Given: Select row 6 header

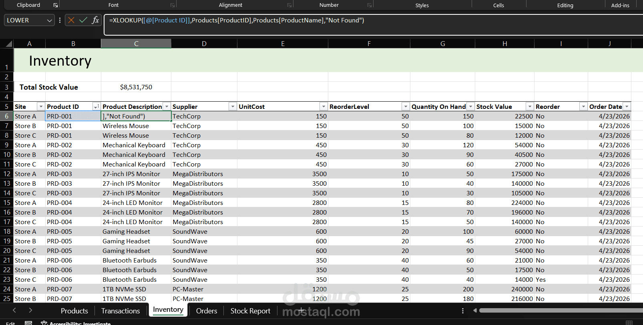Looking at the screenshot, I should pyautogui.click(x=7, y=116).
